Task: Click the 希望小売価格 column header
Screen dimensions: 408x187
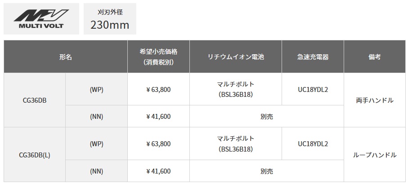Action: click(x=158, y=57)
